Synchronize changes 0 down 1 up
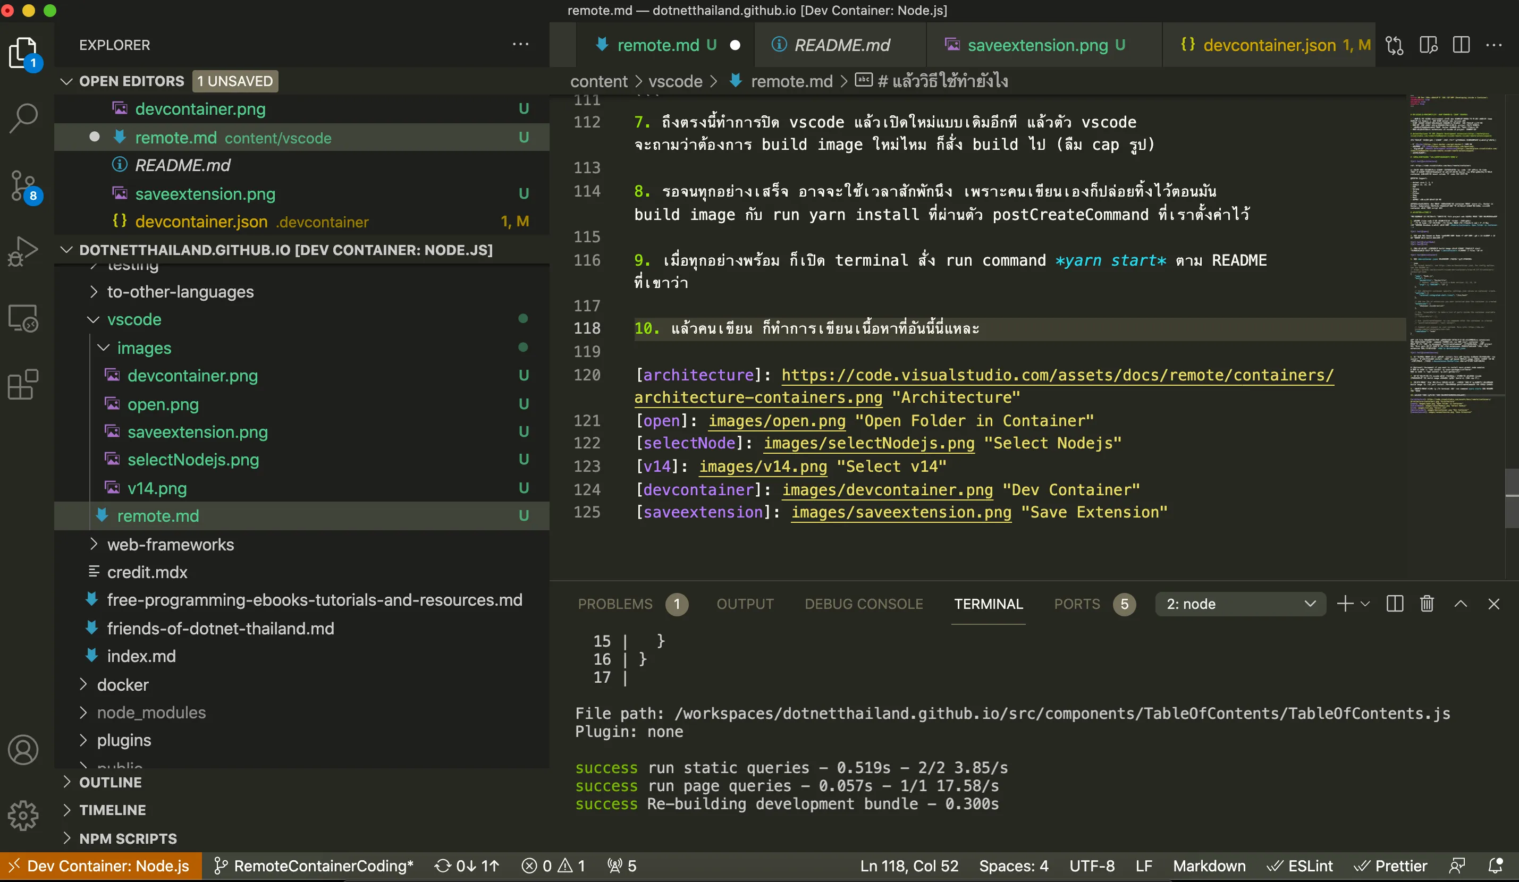The image size is (1519, 882). pyautogui.click(x=467, y=866)
